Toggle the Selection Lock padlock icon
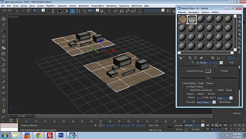Screen dimensions: 246x139 (x=95, y=125)
